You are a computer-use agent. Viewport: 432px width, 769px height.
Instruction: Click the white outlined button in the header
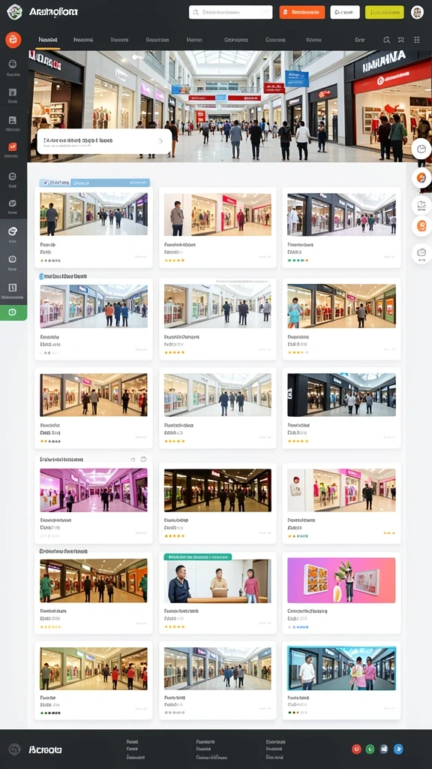(x=345, y=12)
